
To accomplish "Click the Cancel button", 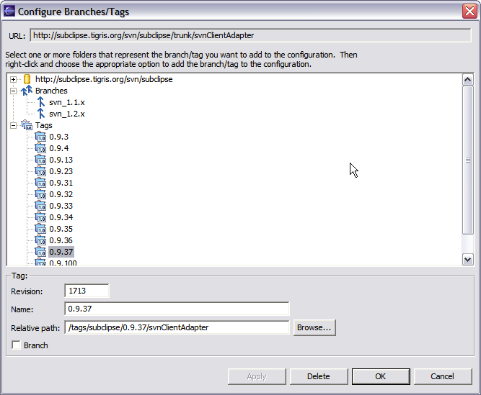I will point(443,376).
